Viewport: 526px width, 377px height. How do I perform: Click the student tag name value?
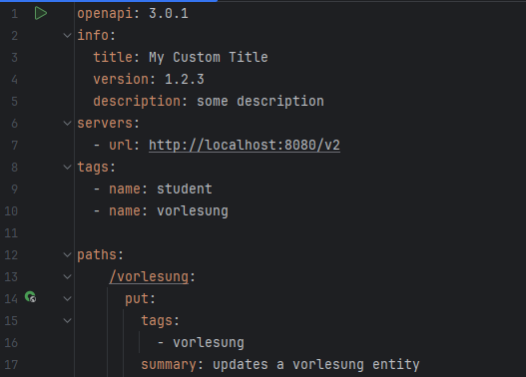(185, 189)
